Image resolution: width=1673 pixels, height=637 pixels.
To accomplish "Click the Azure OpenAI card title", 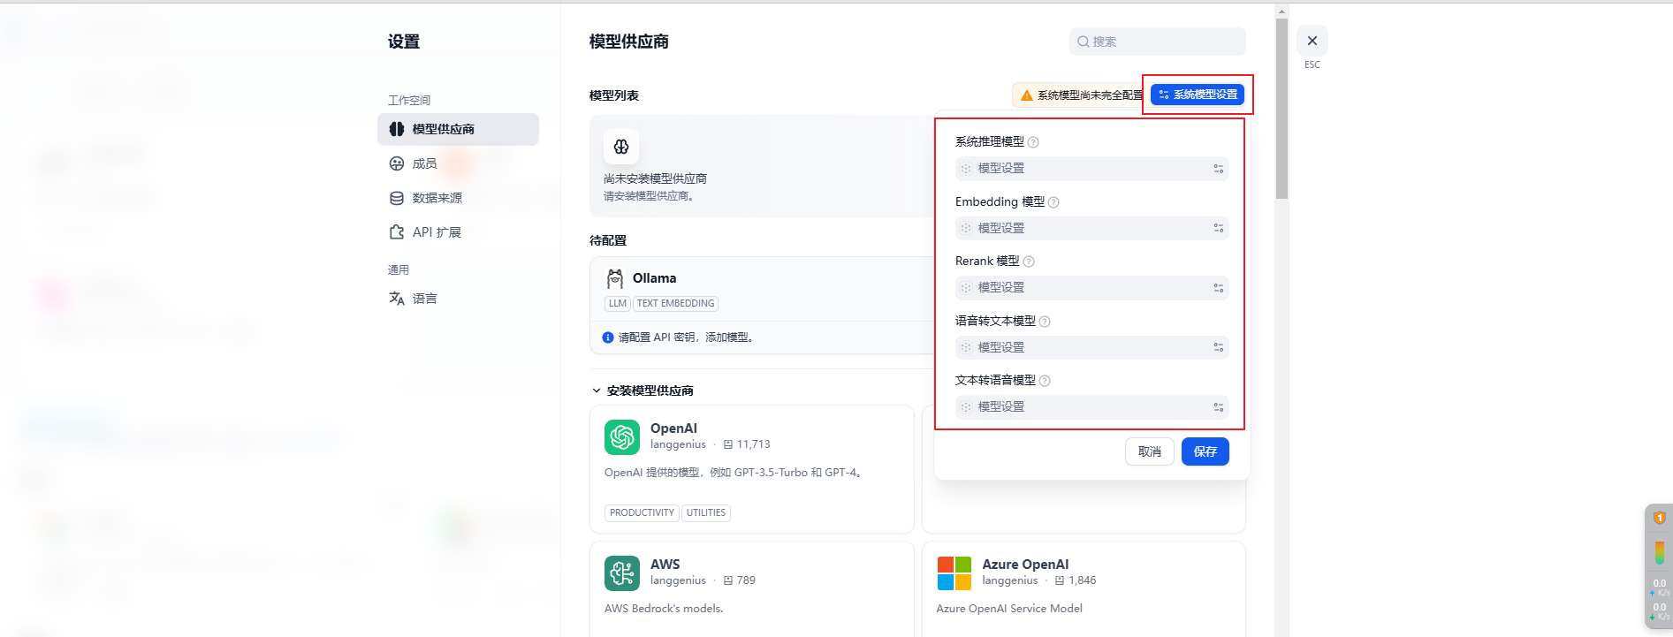I will 1025,565.
